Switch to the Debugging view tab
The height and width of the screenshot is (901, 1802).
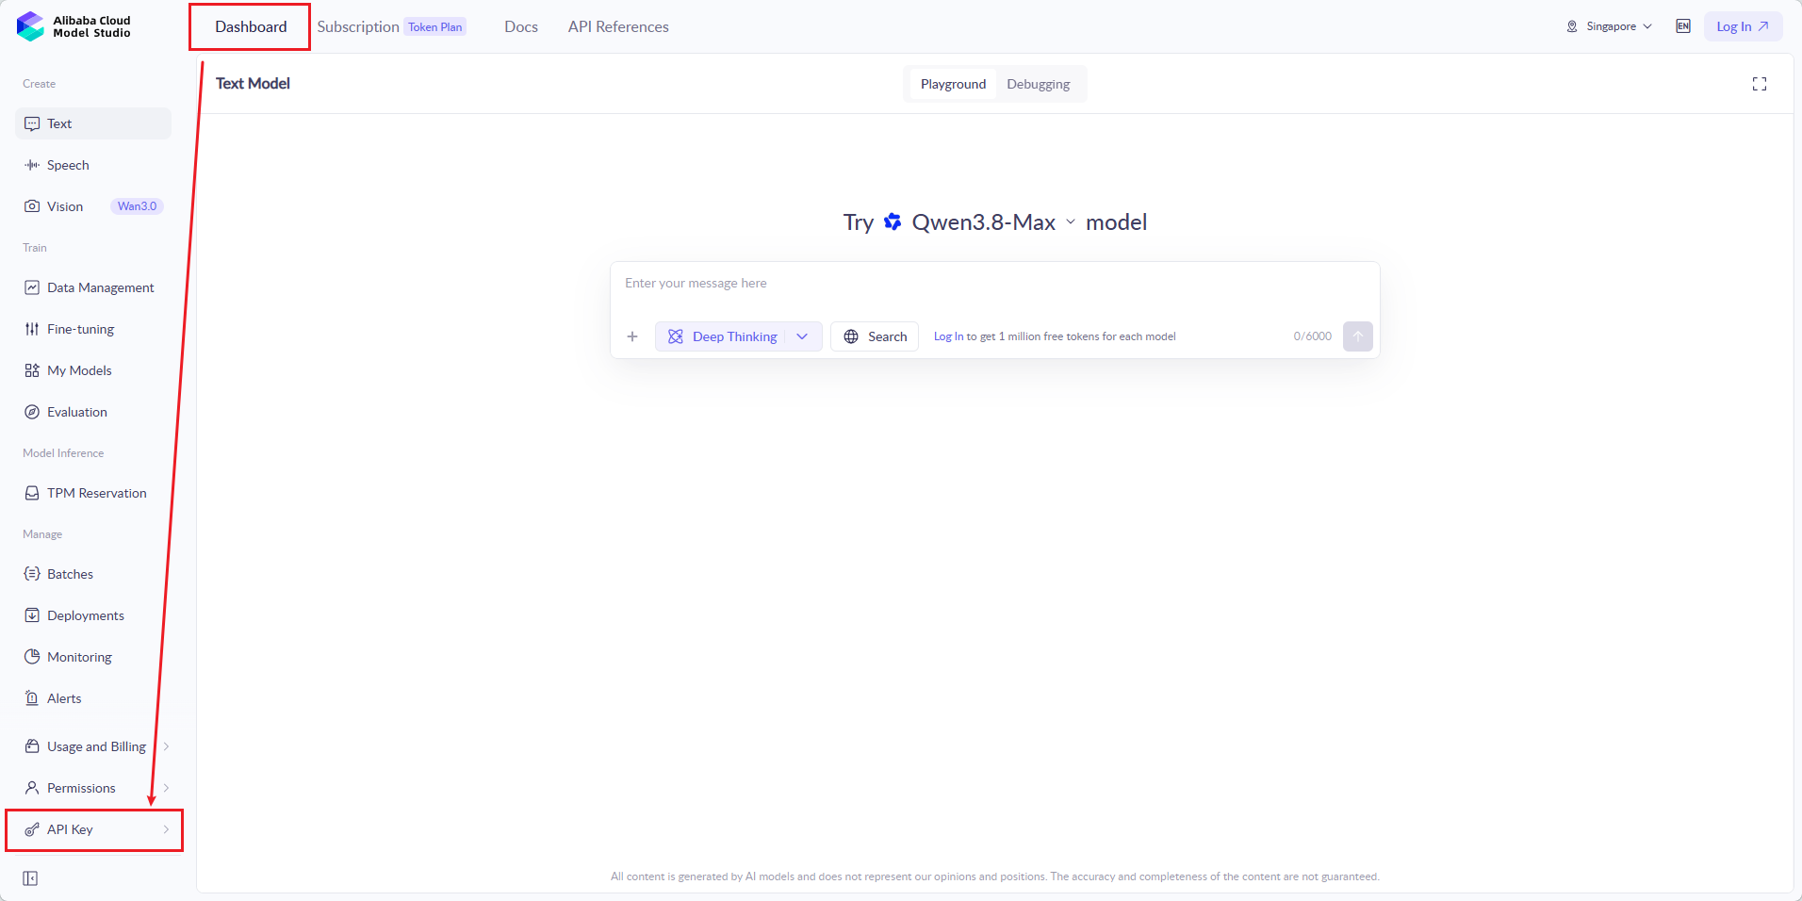(x=1038, y=84)
